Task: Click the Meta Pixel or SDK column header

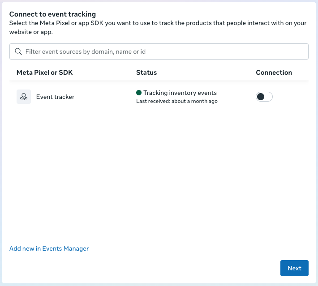Action: tap(44, 73)
